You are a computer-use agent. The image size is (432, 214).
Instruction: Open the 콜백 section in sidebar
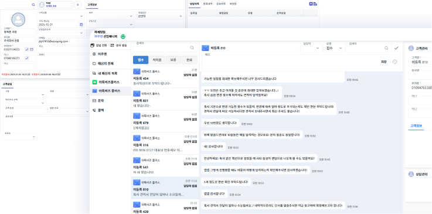pos(110,110)
